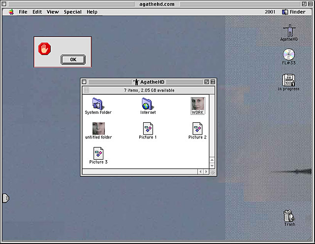Screen dimensions: 315x244
Task: Click the AgatheHD horizontal scroll right arrow
Action: [206, 172]
